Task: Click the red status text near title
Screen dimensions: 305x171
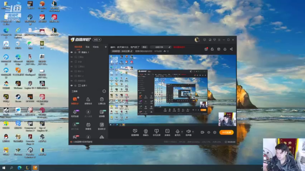Action: pyautogui.click(x=179, y=47)
